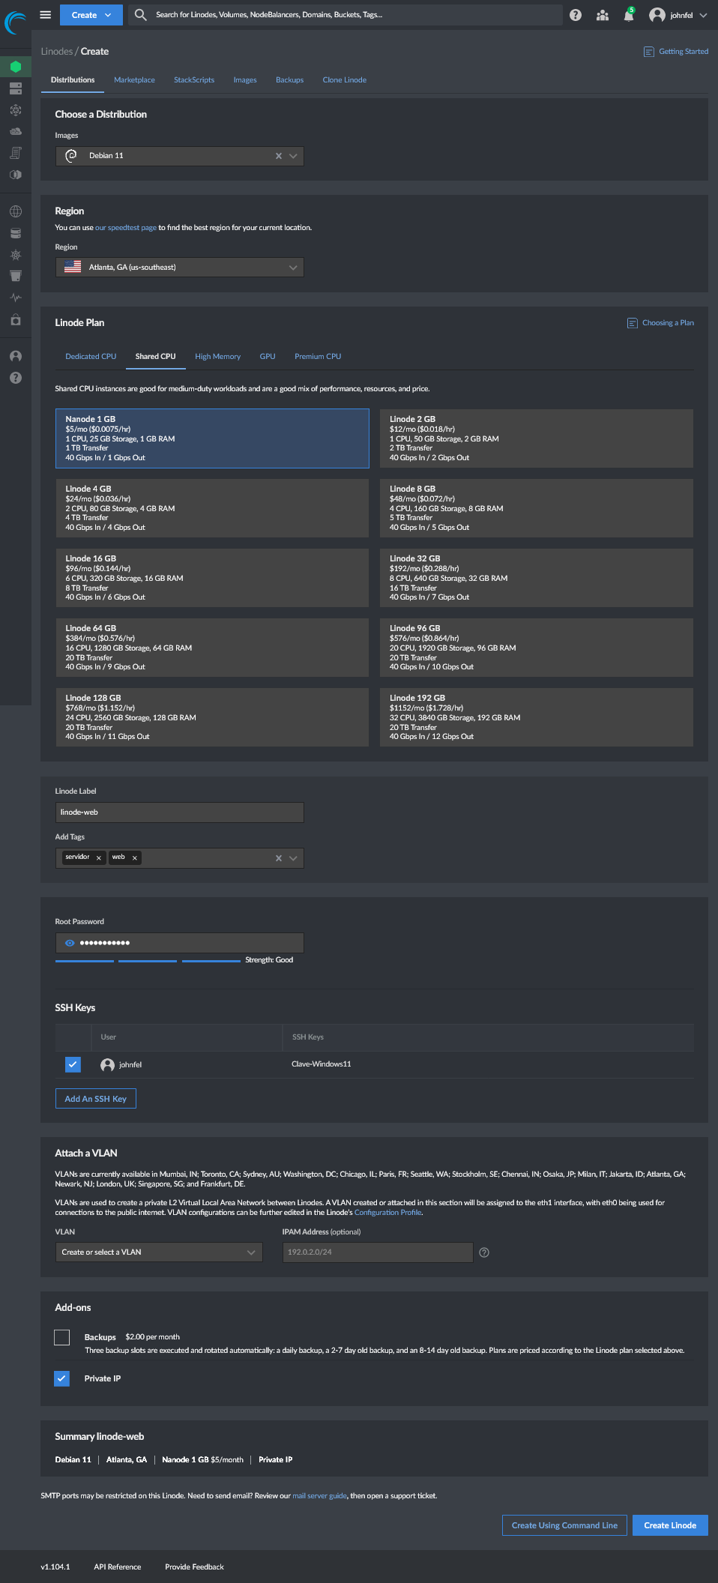Screen dimensions: 718x1583
Task: Open the Volumes page from sidebar
Action: (16, 88)
